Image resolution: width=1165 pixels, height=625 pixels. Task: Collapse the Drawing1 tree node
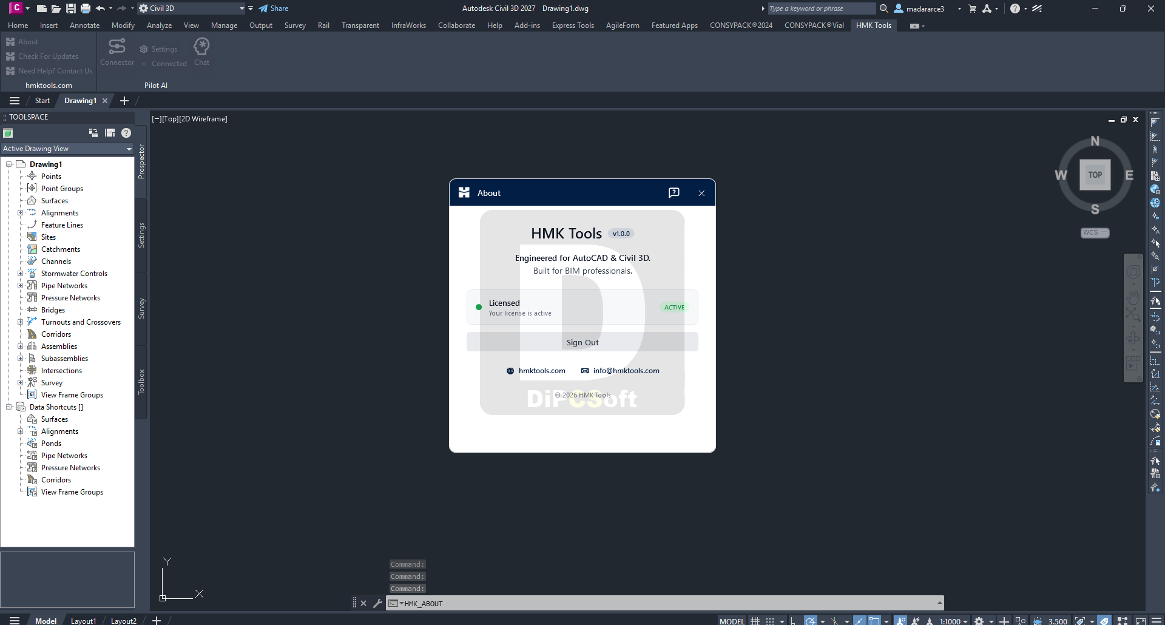pyautogui.click(x=9, y=164)
